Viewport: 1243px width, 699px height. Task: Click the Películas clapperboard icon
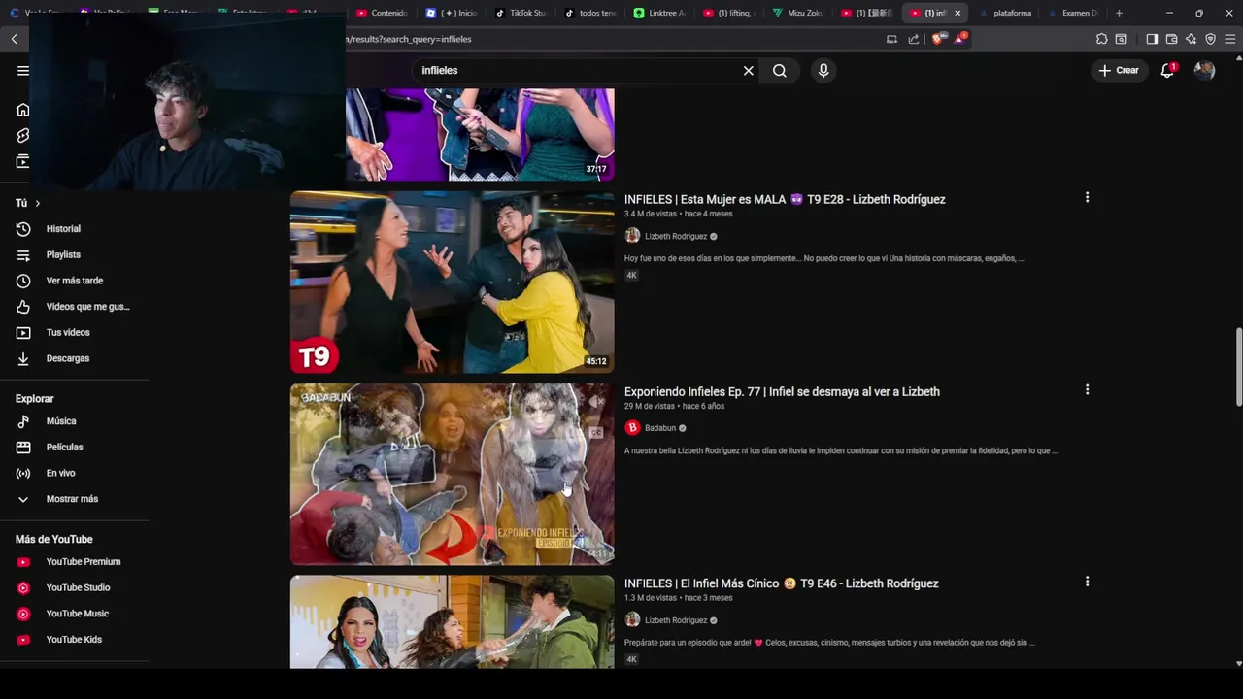[x=23, y=448]
